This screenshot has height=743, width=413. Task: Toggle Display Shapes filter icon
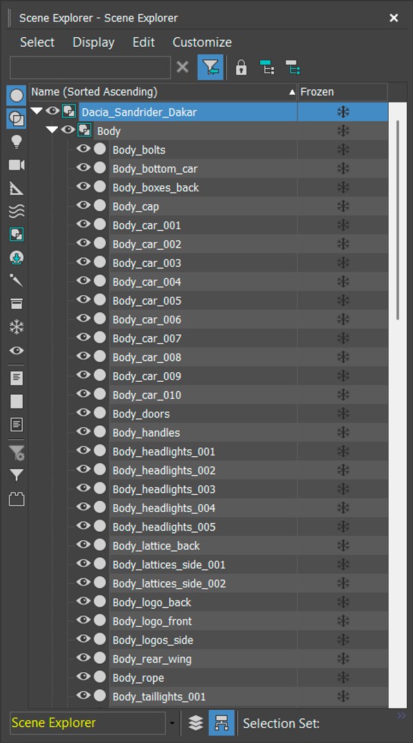[17, 118]
